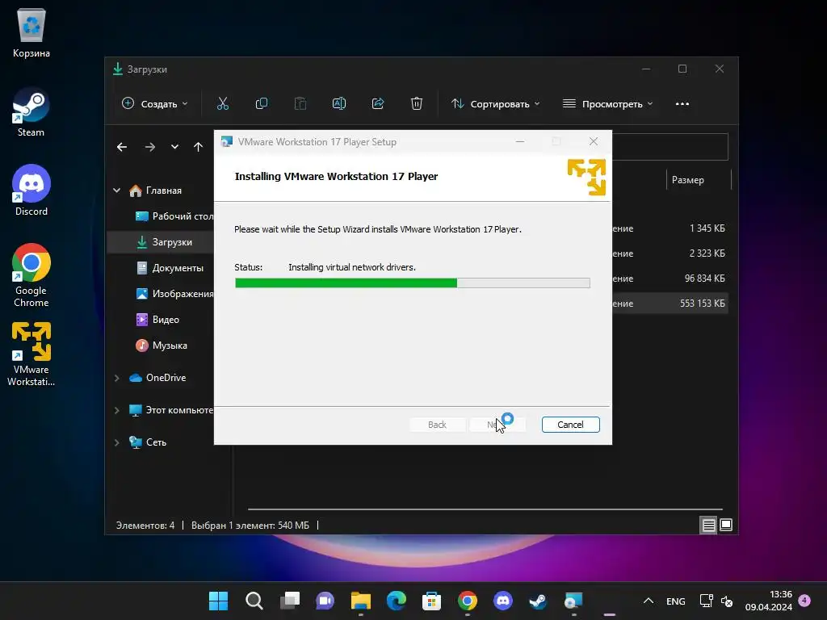Click the Delete trash icon in Explorer
The image size is (827, 620).
coord(417,104)
